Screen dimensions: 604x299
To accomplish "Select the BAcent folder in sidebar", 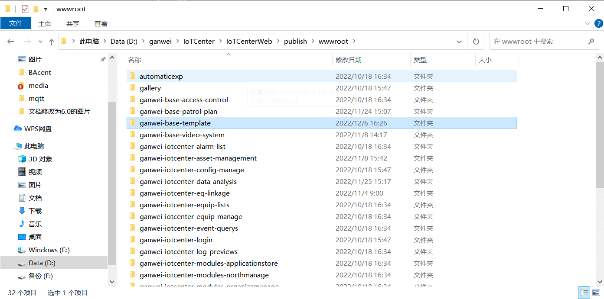I will (40, 73).
